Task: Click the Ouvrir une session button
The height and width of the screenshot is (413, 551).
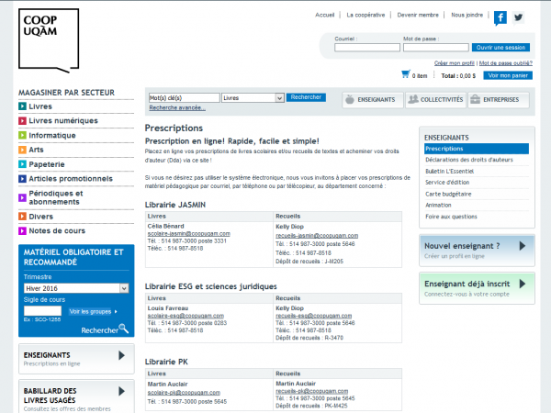Action: pyautogui.click(x=500, y=48)
